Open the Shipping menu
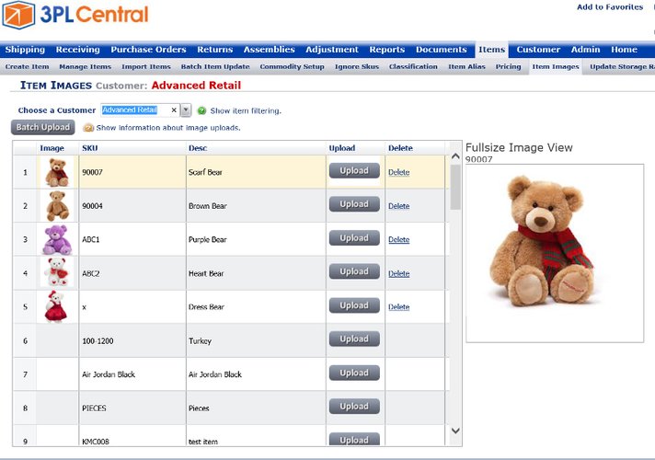The image size is (655, 460). coord(25,50)
